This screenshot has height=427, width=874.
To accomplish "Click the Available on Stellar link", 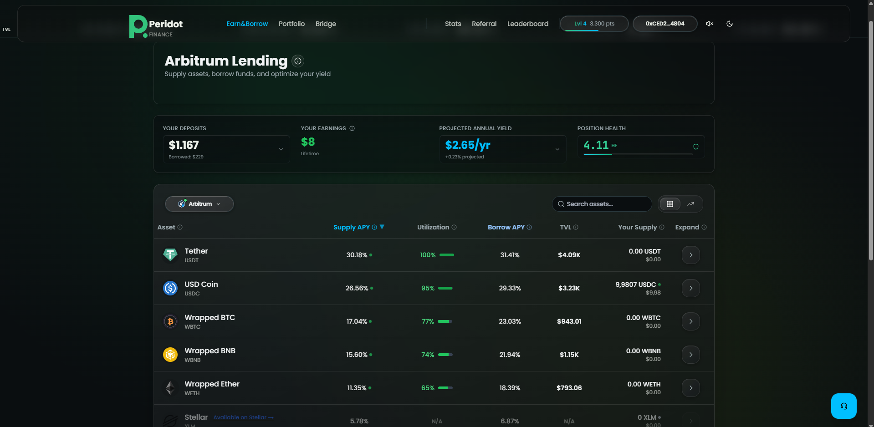I will pyautogui.click(x=243, y=417).
